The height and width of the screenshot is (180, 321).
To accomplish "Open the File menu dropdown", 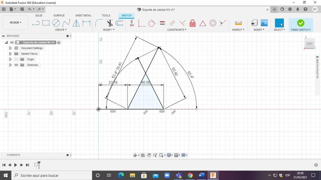I will pyautogui.click(x=13, y=9).
